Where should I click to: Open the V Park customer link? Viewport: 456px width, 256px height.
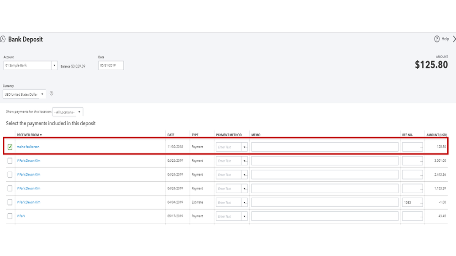tap(21, 216)
